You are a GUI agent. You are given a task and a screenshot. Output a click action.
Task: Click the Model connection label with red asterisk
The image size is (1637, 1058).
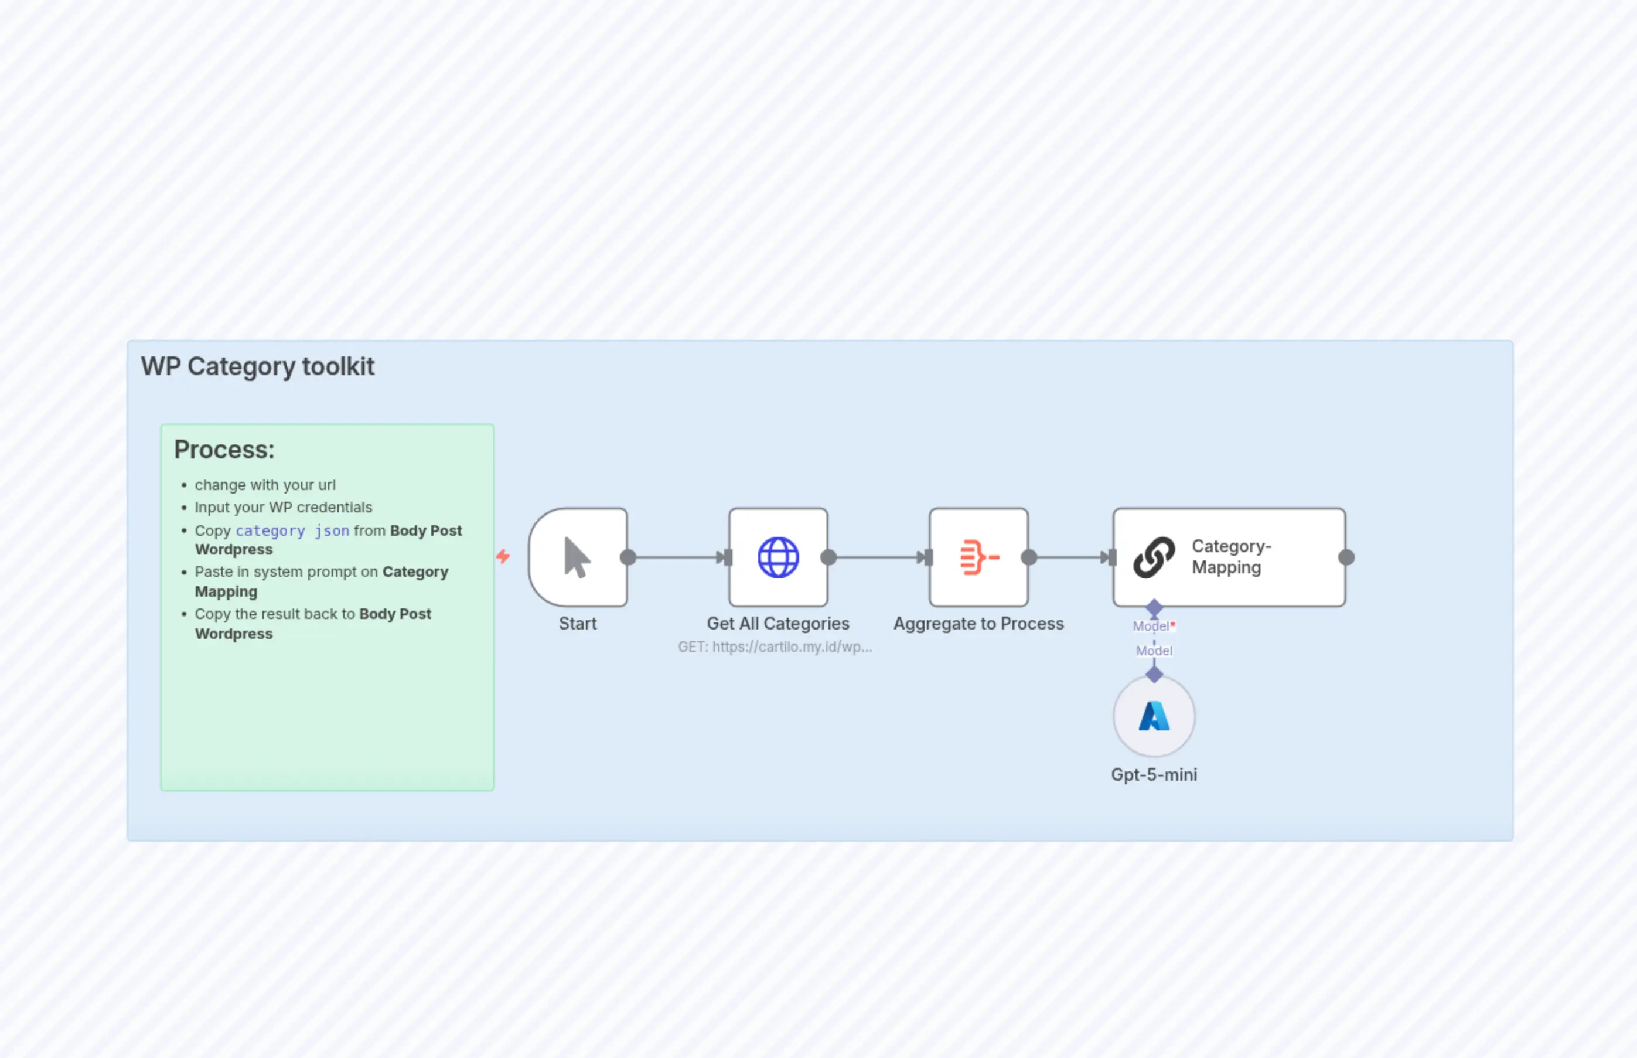point(1153,626)
